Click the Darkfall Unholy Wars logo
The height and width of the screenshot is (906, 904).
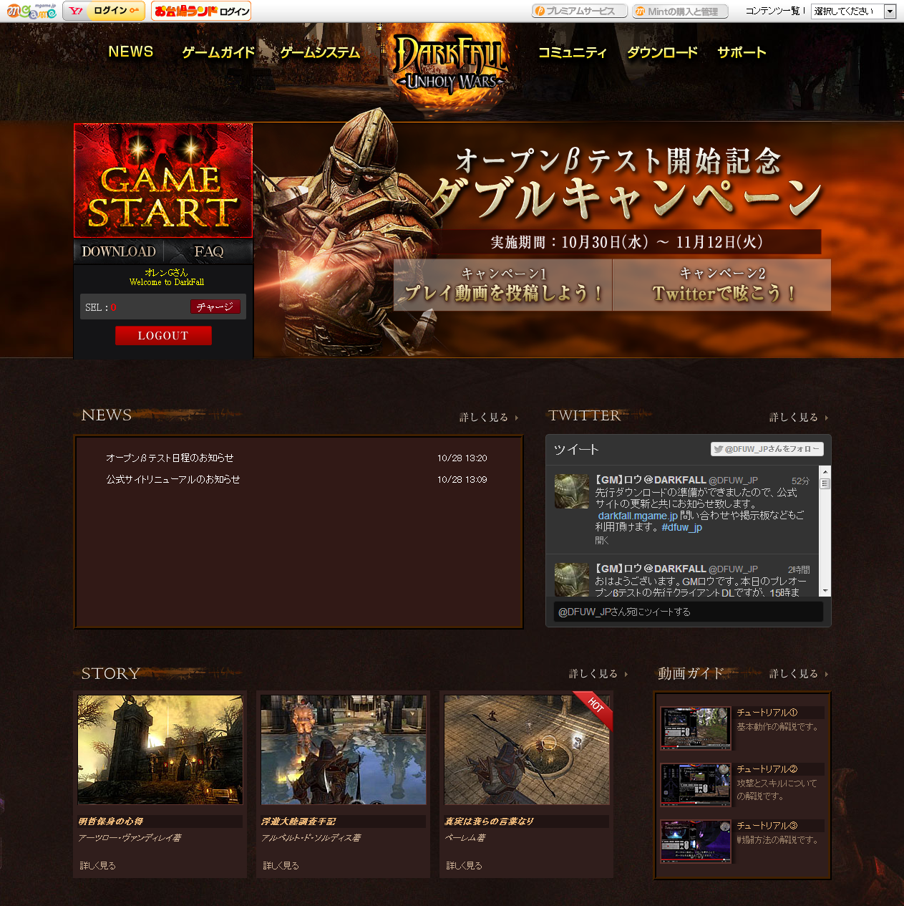451,64
